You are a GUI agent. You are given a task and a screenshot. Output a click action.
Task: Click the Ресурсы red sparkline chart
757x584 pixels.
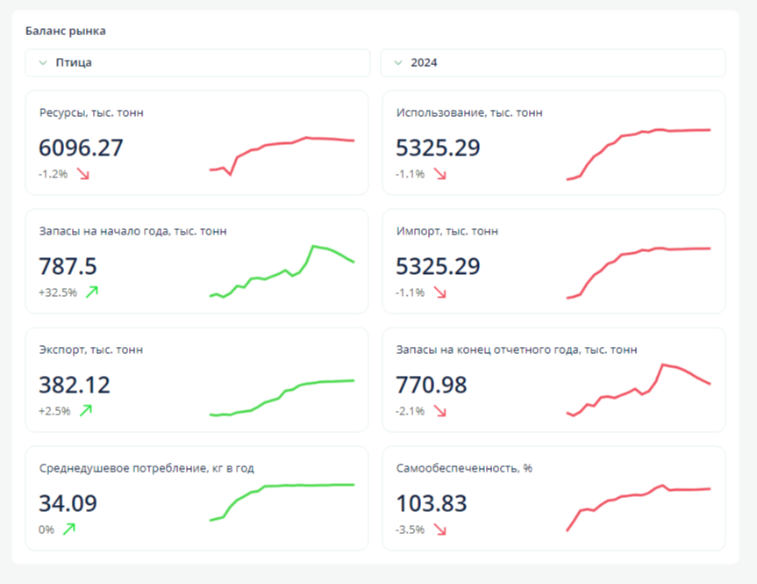click(x=282, y=154)
